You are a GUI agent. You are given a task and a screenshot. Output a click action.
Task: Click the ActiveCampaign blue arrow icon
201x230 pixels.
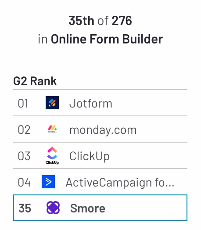(x=48, y=182)
